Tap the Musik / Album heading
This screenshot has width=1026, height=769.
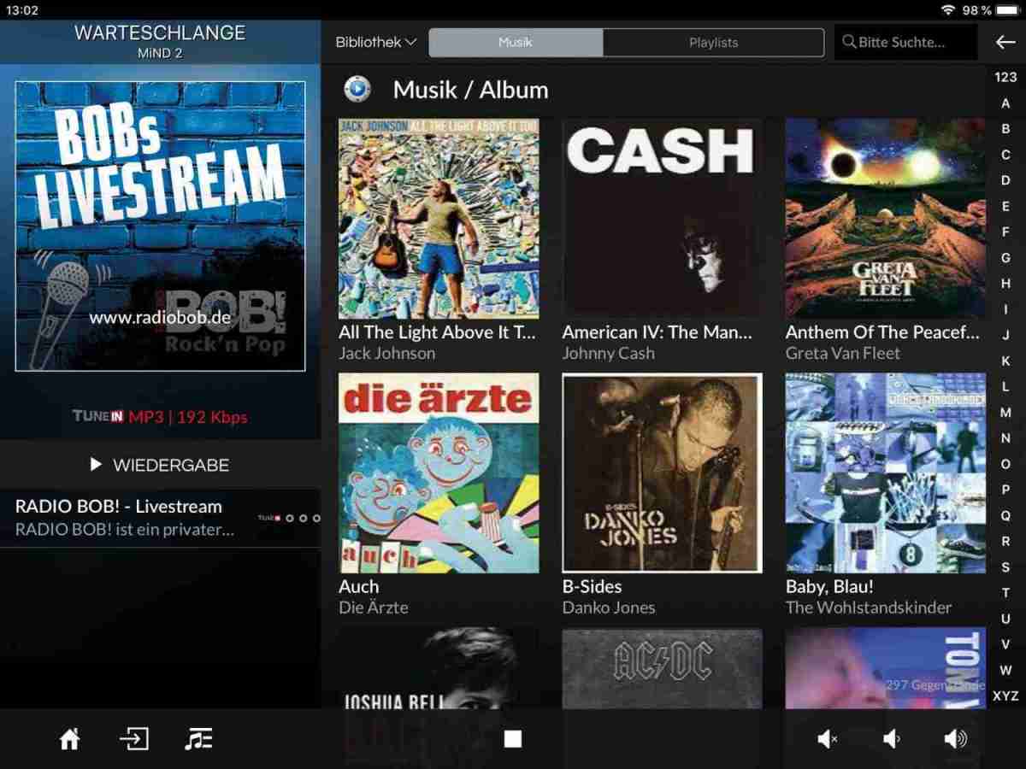click(470, 89)
